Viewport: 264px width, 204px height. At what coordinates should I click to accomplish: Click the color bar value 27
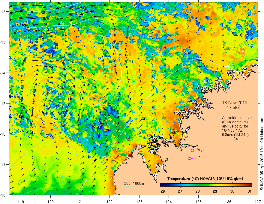coord(180,191)
